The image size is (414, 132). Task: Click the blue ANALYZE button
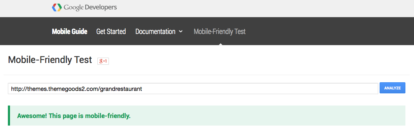[x=393, y=88]
